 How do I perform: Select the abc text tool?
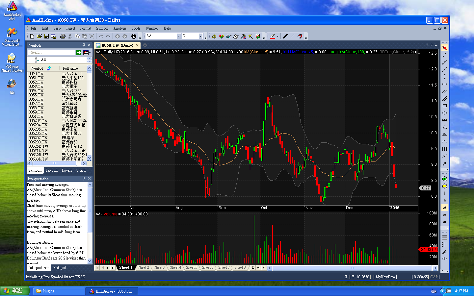(445, 120)
